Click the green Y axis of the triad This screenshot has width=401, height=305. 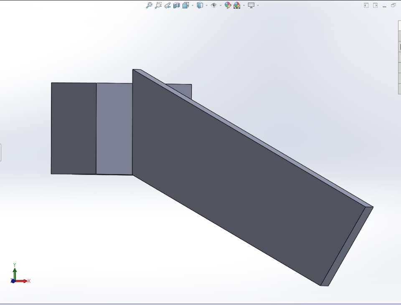point(15,273)
